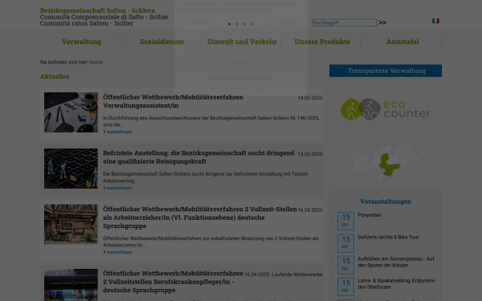Viewport: 482px width, 301px height.
Task: Click the Speichern button in cookie dialog
Action: pos(241,63)
